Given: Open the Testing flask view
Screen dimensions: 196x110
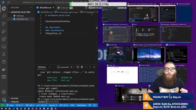Looking at the screenshot, I should [x=4, y=54].
